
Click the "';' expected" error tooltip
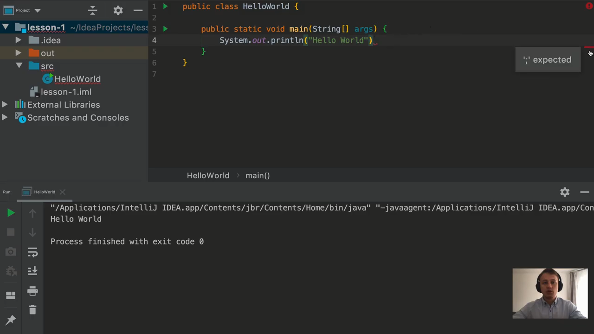click(x=548, y=60)
